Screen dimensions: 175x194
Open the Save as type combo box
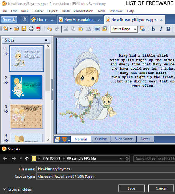click(106, 177)
